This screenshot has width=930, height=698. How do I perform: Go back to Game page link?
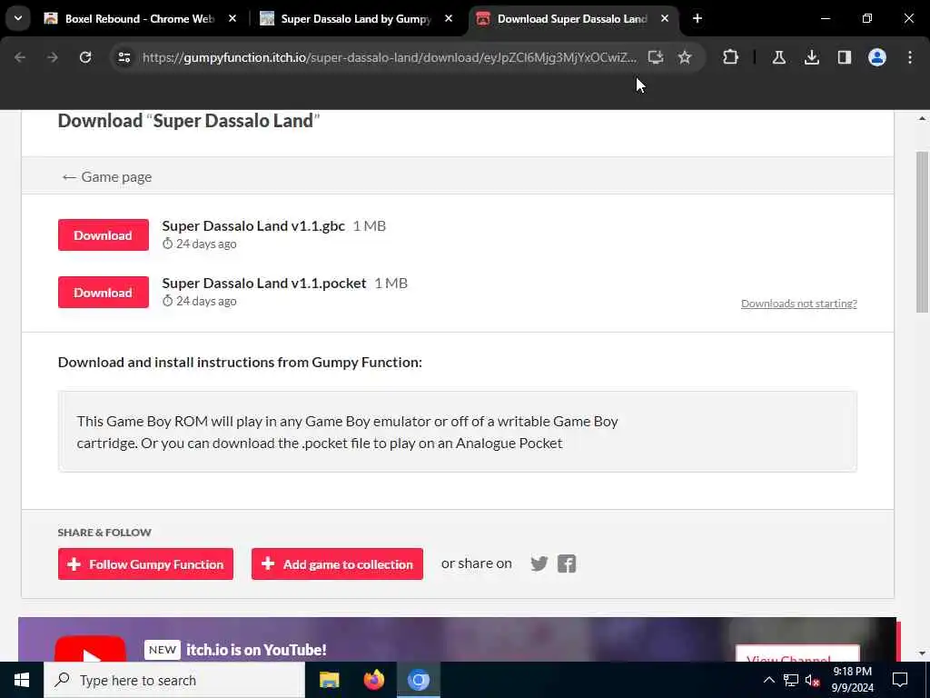[107, 177]
